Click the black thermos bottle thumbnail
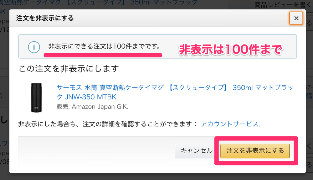Screen dimensions: 313x180 (x=36, y=98)
